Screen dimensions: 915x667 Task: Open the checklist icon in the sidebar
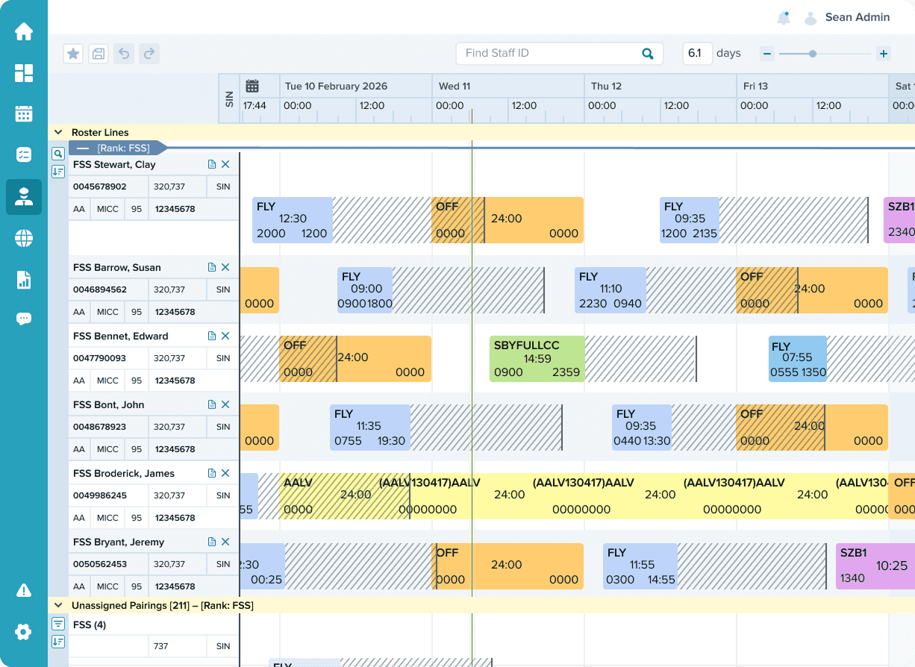(x=24, y=154)
